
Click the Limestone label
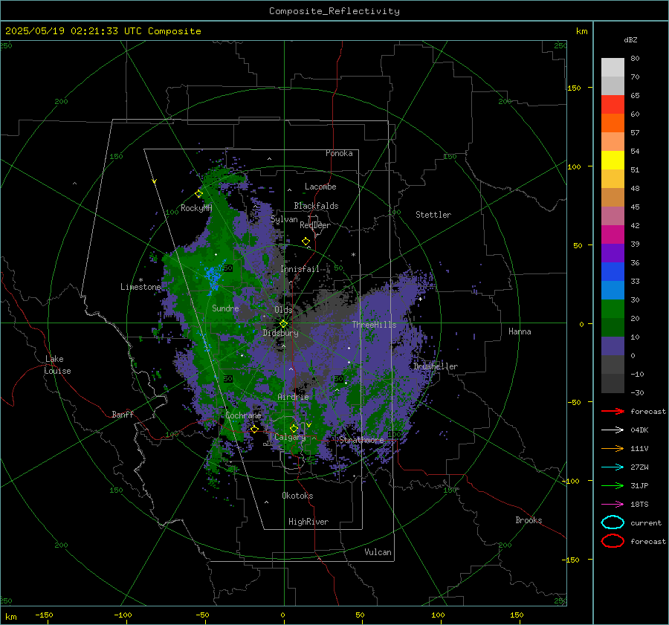[140, 287]
